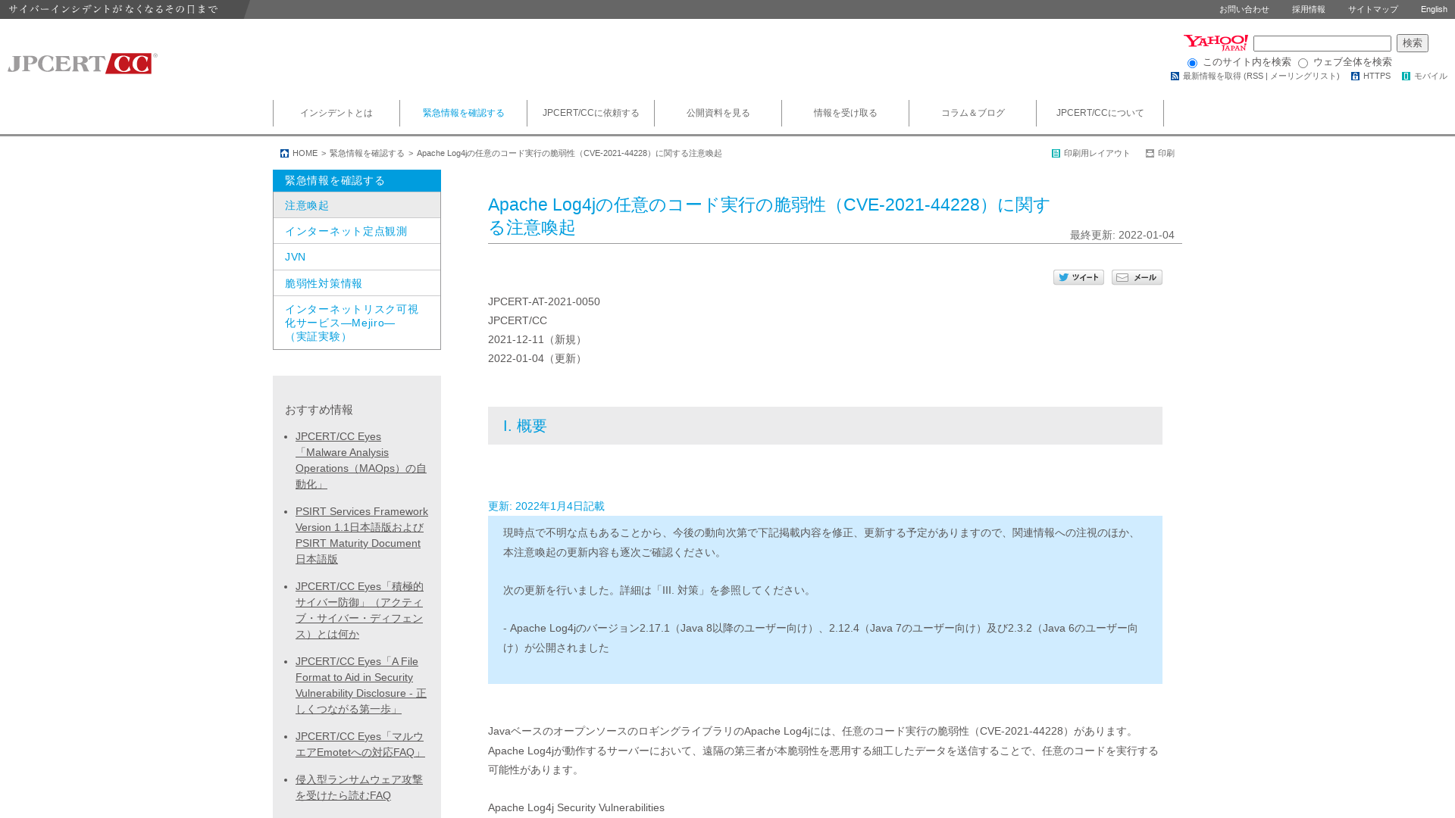
Task: Click the HTTPS lock icon
Action: coord(1355,76)
